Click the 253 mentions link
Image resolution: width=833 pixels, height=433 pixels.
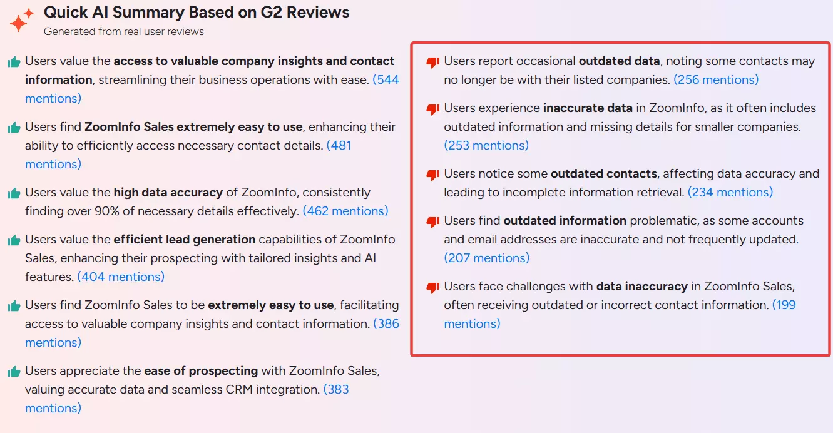click(487, 145)
